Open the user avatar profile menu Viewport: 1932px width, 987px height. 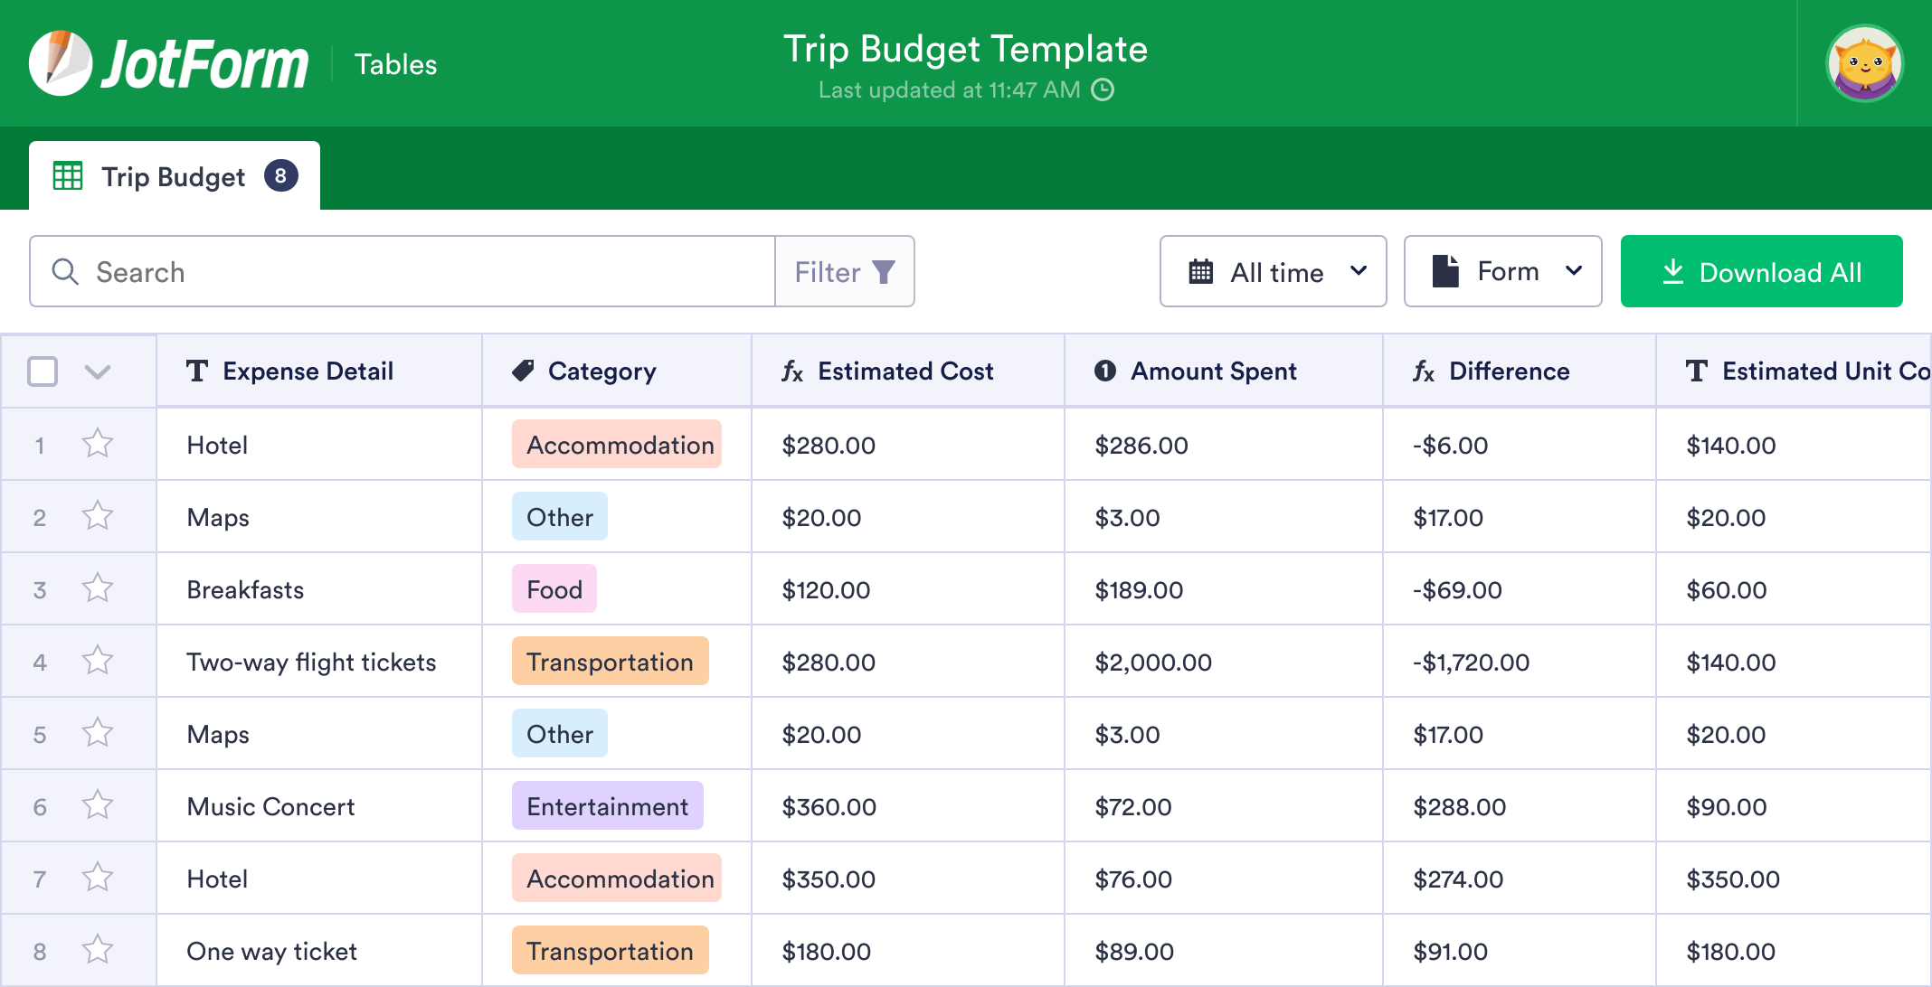point(1864,63)
